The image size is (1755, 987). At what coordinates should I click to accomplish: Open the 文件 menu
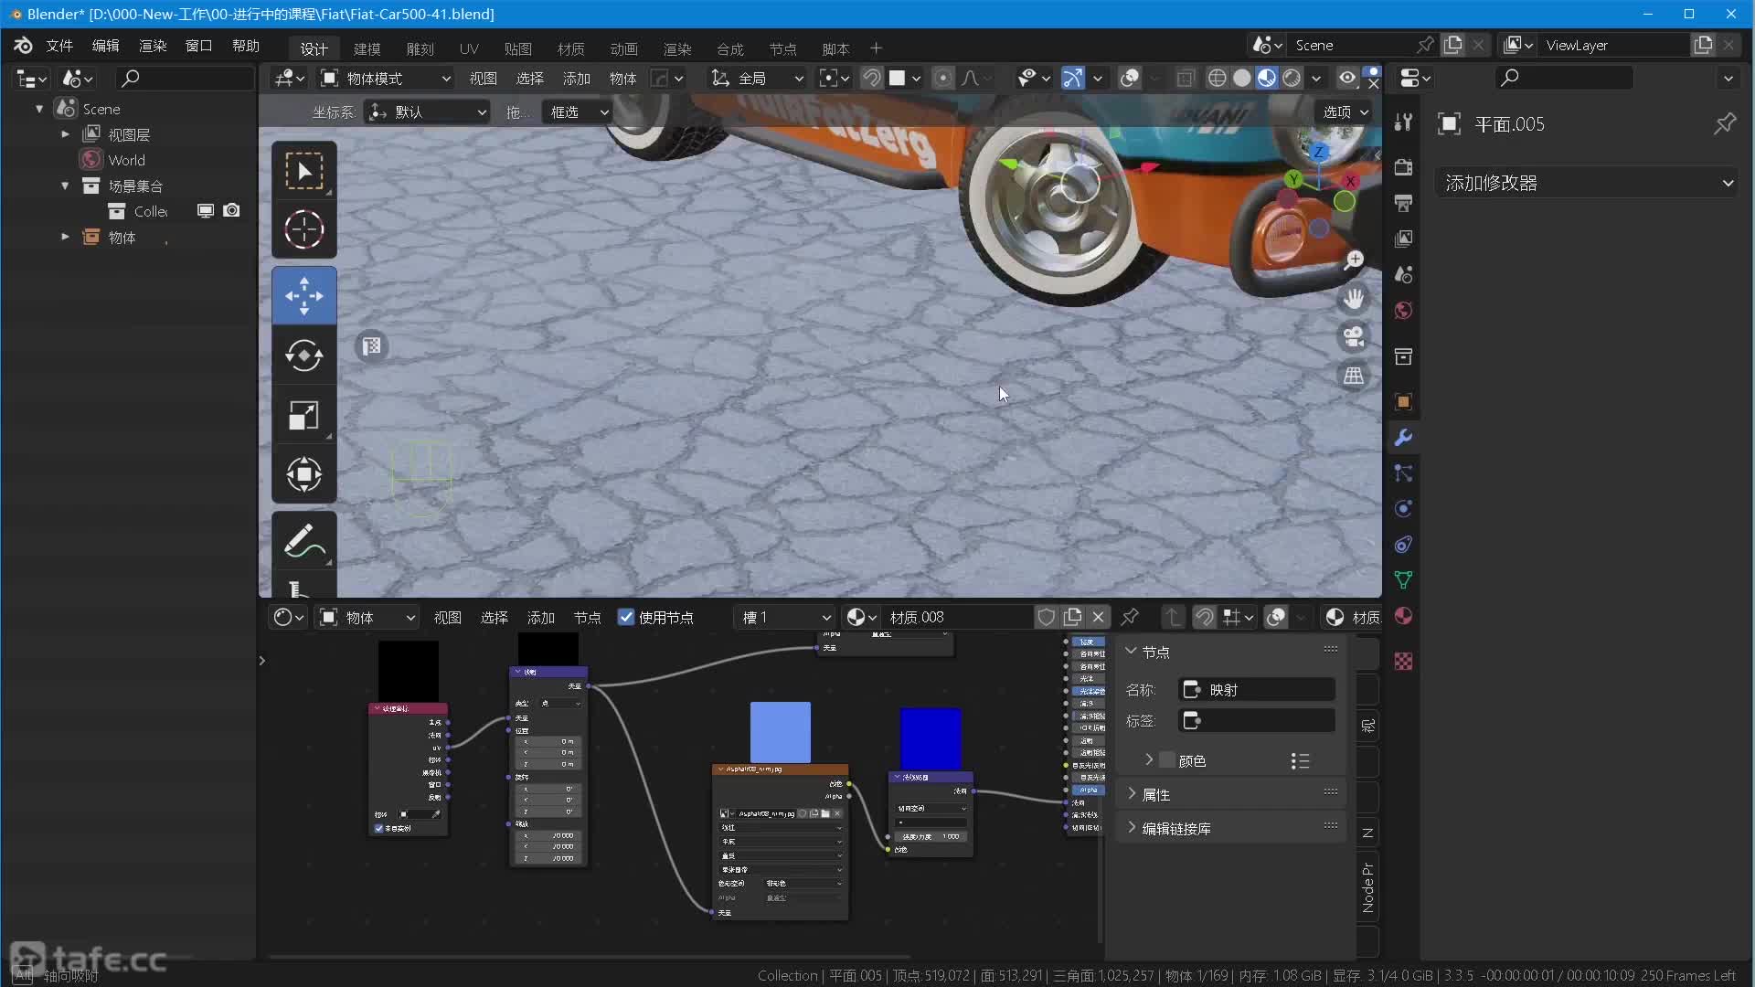pyautogui.click(x=59, y=46)
